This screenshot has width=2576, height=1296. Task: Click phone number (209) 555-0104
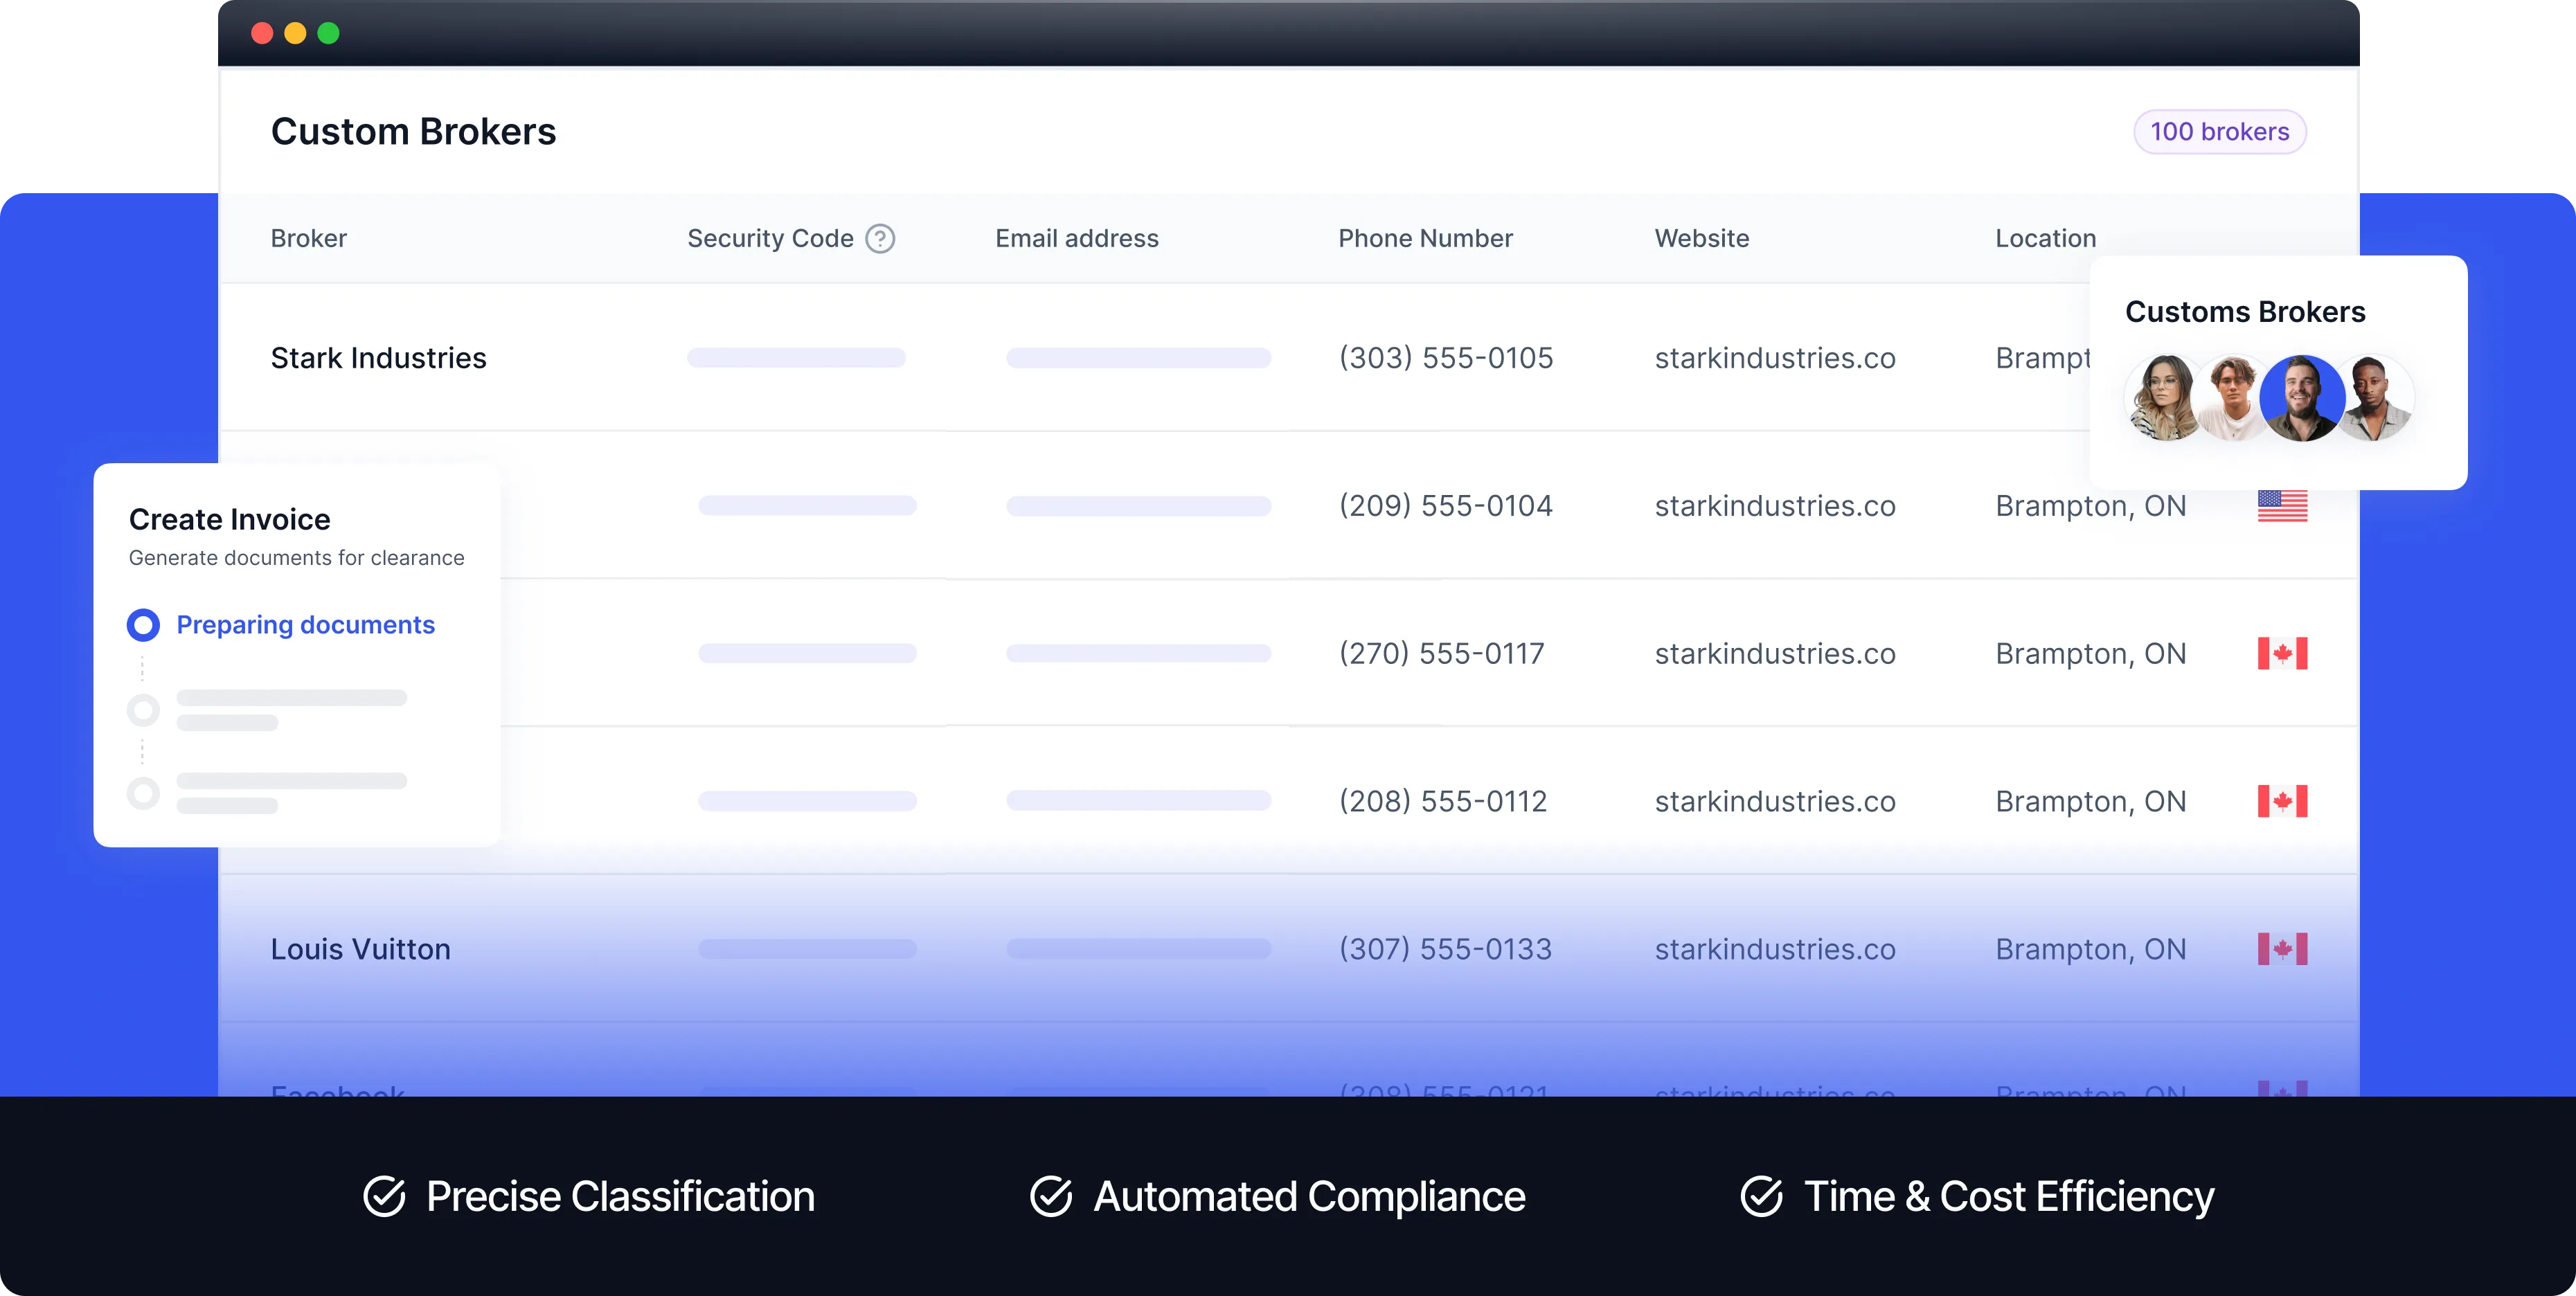click(x=1445, y=506)
